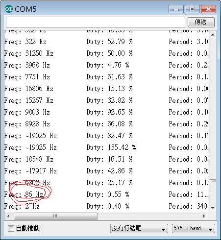Click the horizontal scrollbar right arrow
Screen dimensions: 221x240
coord(204,216)
